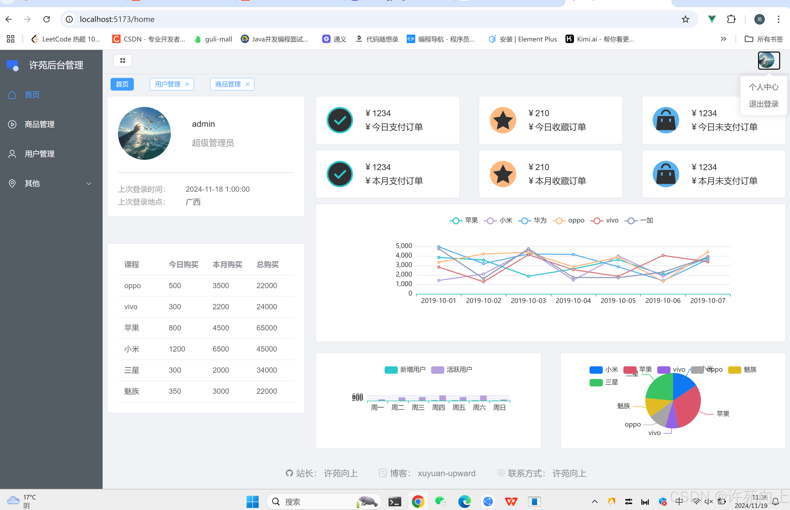Toggle 三星 in pie chart legend
This screenshot has height=510, width=790.
click(604, 382)
